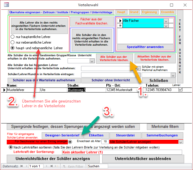Open the empty second Fächer dropdown

click(x=166, y=26)
